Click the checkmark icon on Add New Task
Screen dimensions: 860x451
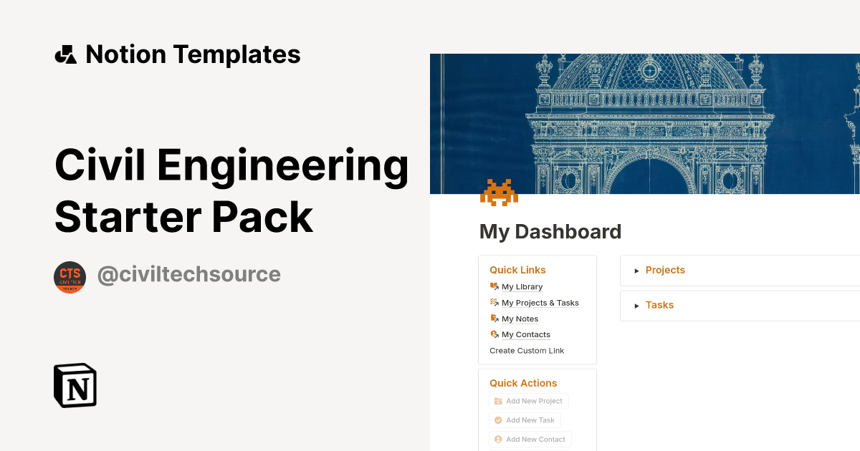[497, 420]
